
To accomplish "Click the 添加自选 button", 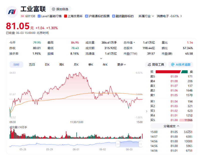I will pyautogui.click(x=60, y=9).
